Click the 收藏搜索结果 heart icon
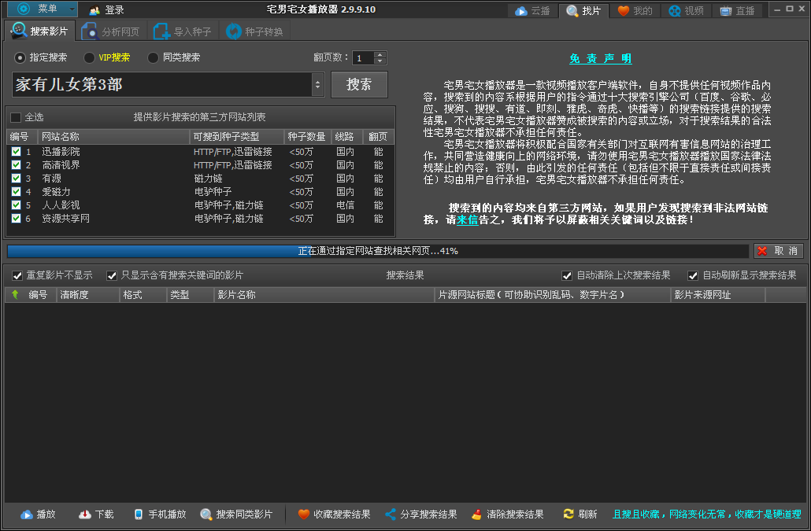811x531 pixels. [x=303, y=514]
